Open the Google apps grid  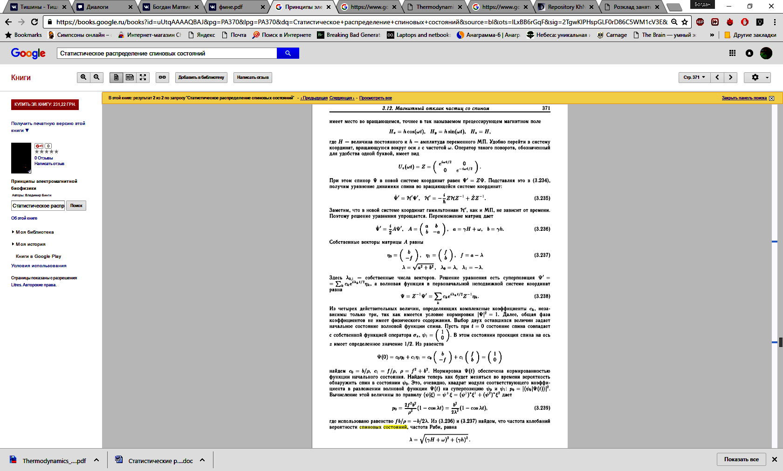tap(732, 53)
